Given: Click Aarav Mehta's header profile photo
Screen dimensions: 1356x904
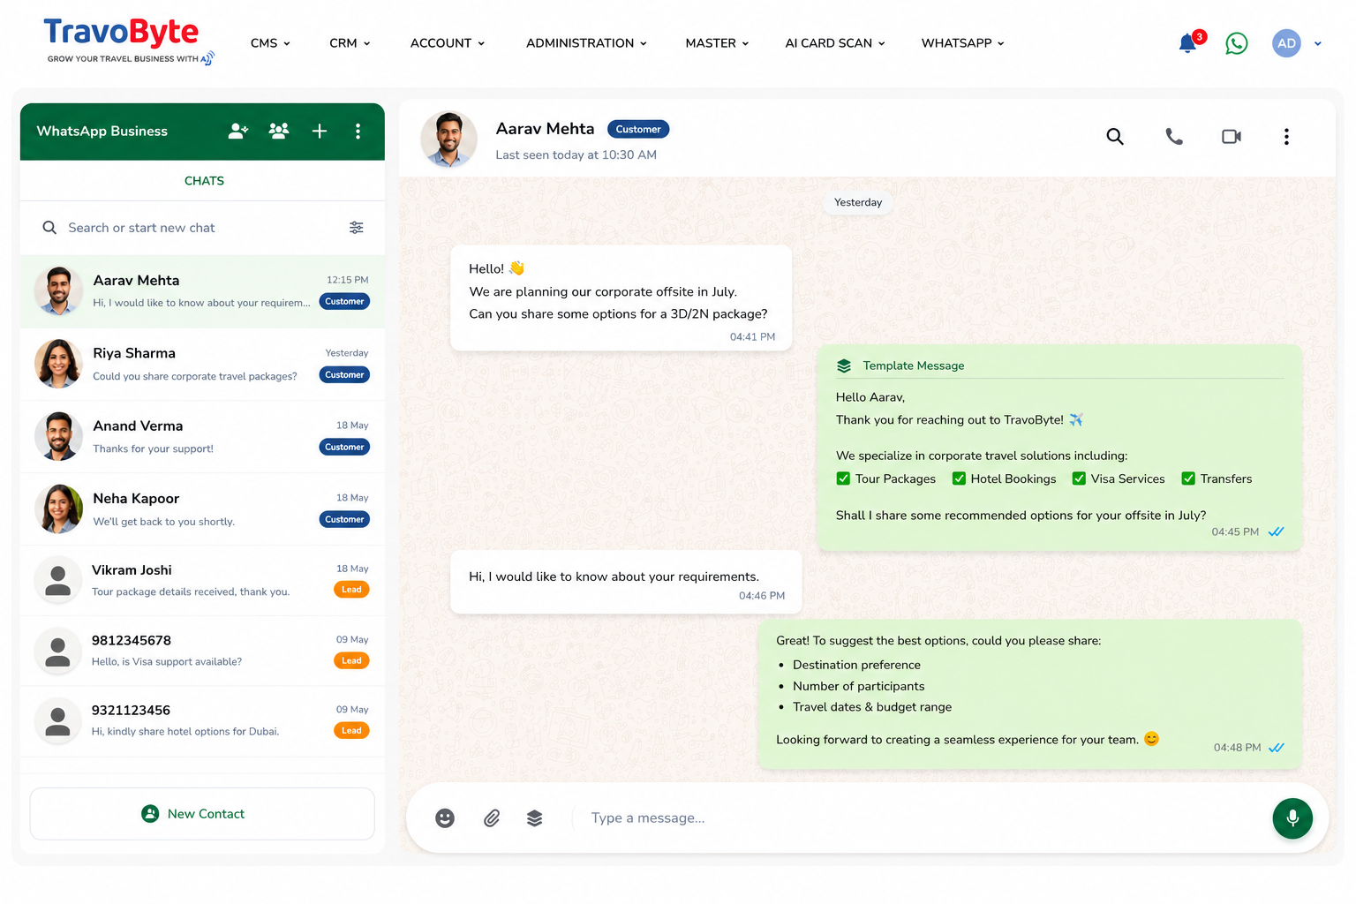Looking at the screenshot, I should point(449,139).
